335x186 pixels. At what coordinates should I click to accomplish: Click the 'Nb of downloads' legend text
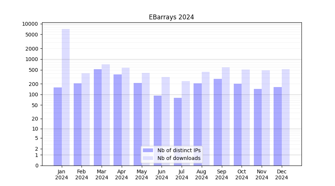point(179,158)
